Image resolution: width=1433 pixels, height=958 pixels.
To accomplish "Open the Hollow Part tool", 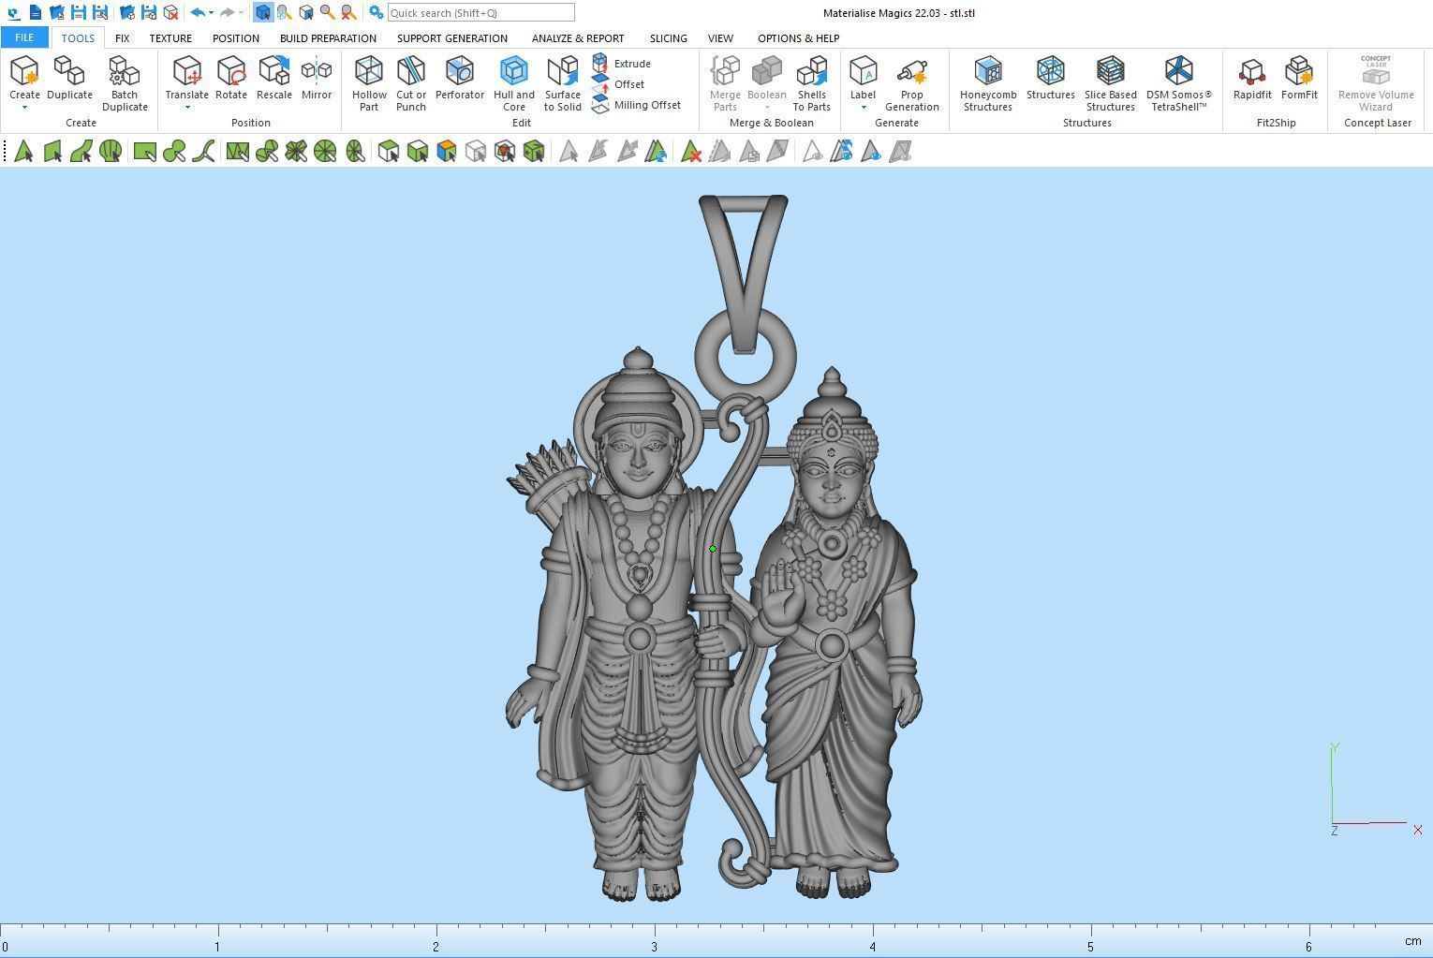I will click(369, 82).
